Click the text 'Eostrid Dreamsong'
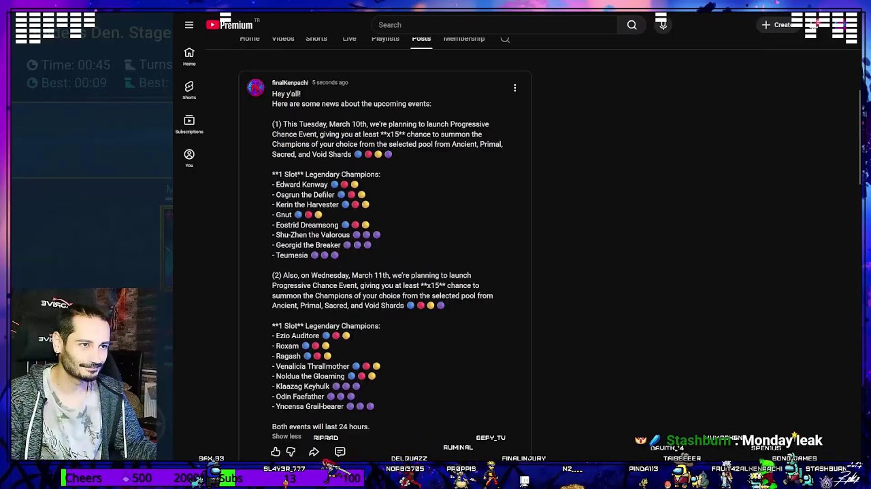 (x=307, y=225)
